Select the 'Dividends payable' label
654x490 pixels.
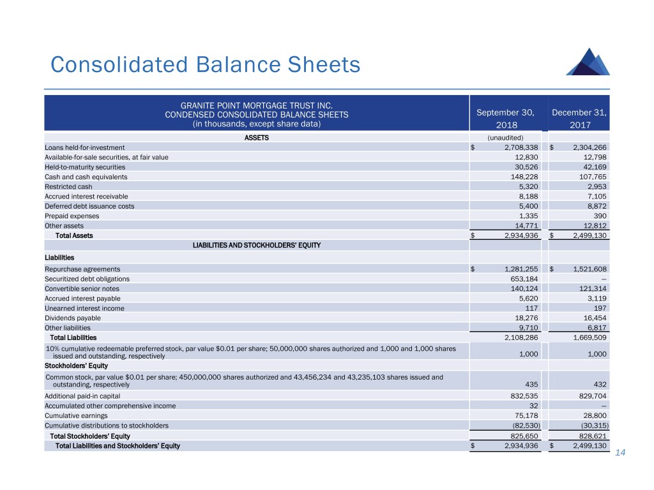pos(73,318)
